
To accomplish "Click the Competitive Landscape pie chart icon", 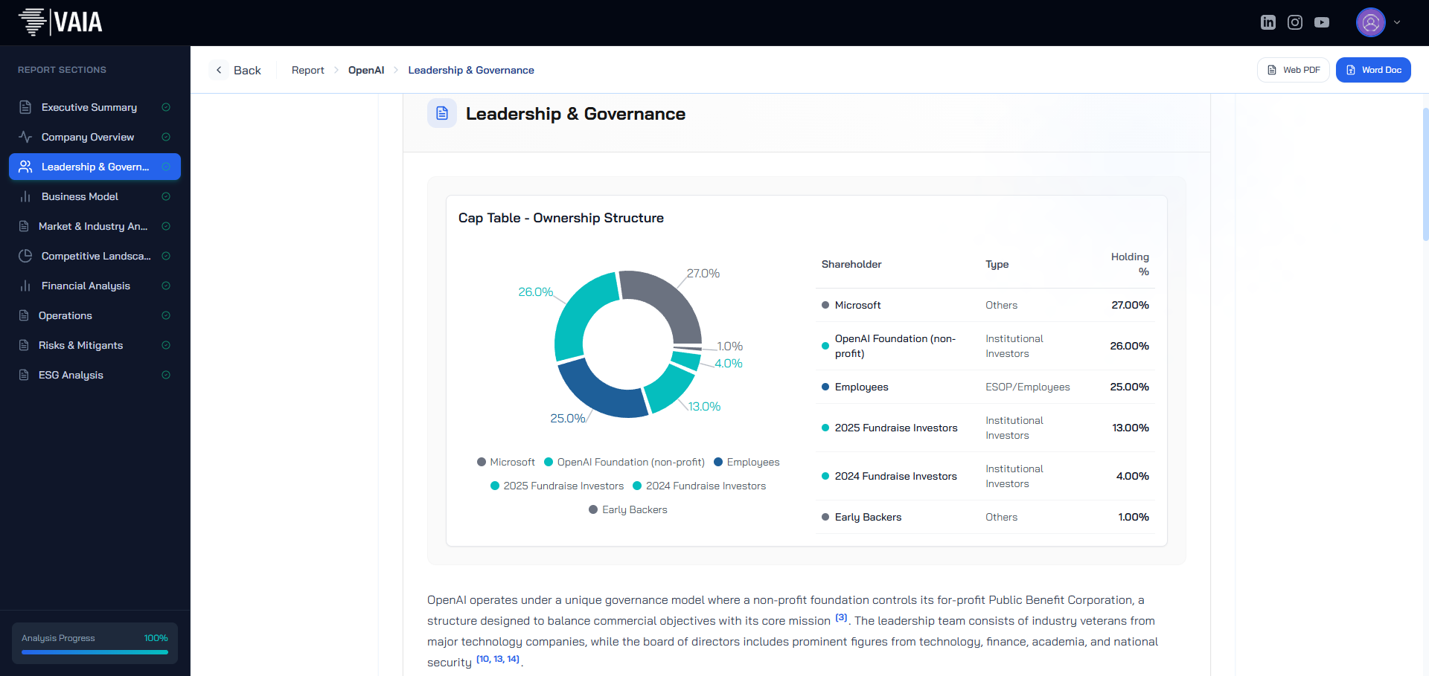I will click(25, 256).
